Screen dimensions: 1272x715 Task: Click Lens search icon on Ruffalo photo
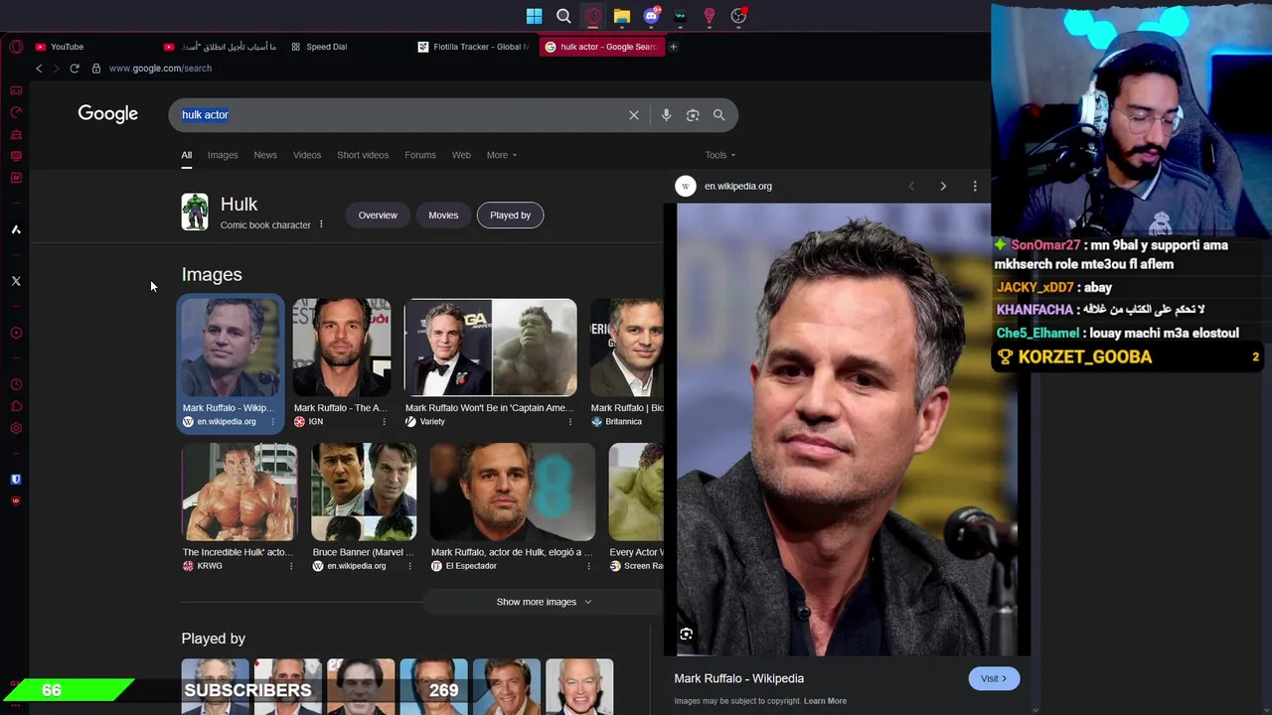[686, 634]
